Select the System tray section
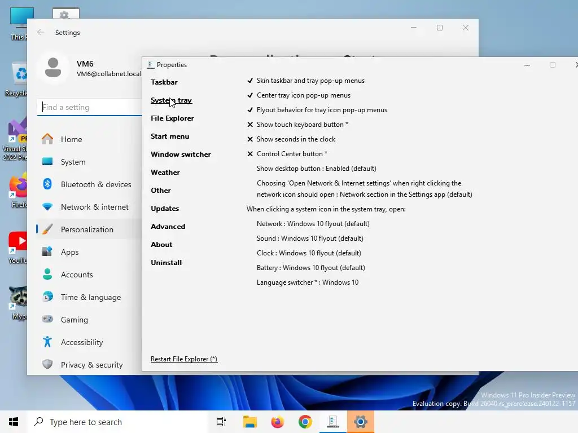 (x=172, y=100)
